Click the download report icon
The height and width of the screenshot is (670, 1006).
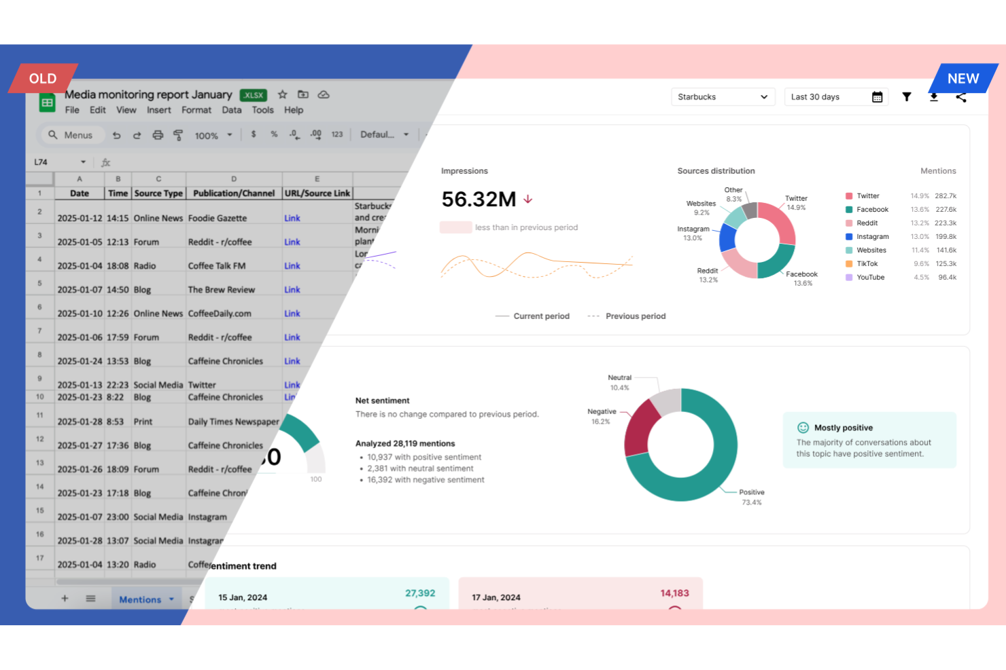(933, 97)
